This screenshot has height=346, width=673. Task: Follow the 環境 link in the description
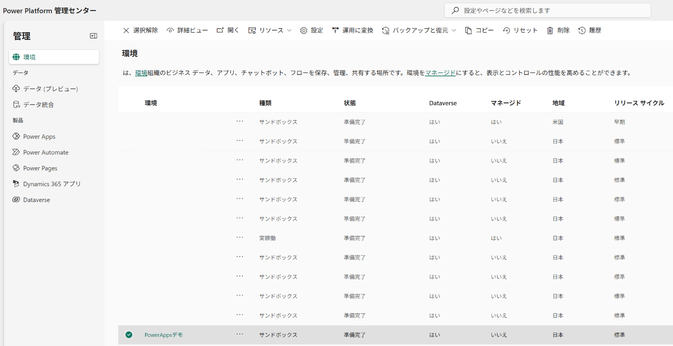(141, 73)
